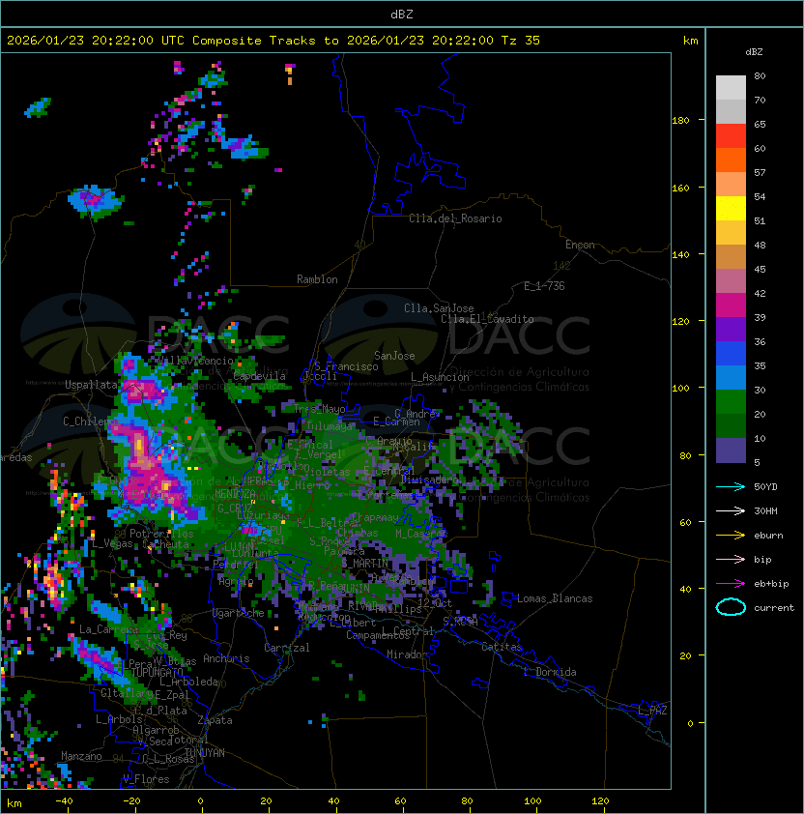Click the 'Anchoris' place label
804x814 pixels.
[226, 658]
